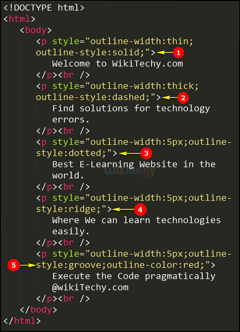Screen dimensions: 240x332
Task: Click the opening html tag
Action: point(20,19)
